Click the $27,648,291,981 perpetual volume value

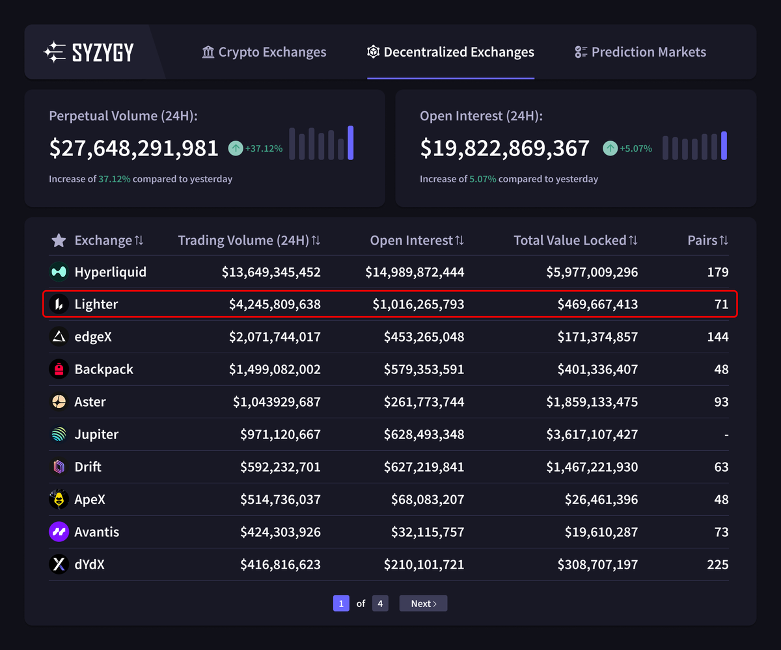click(133, 148)
